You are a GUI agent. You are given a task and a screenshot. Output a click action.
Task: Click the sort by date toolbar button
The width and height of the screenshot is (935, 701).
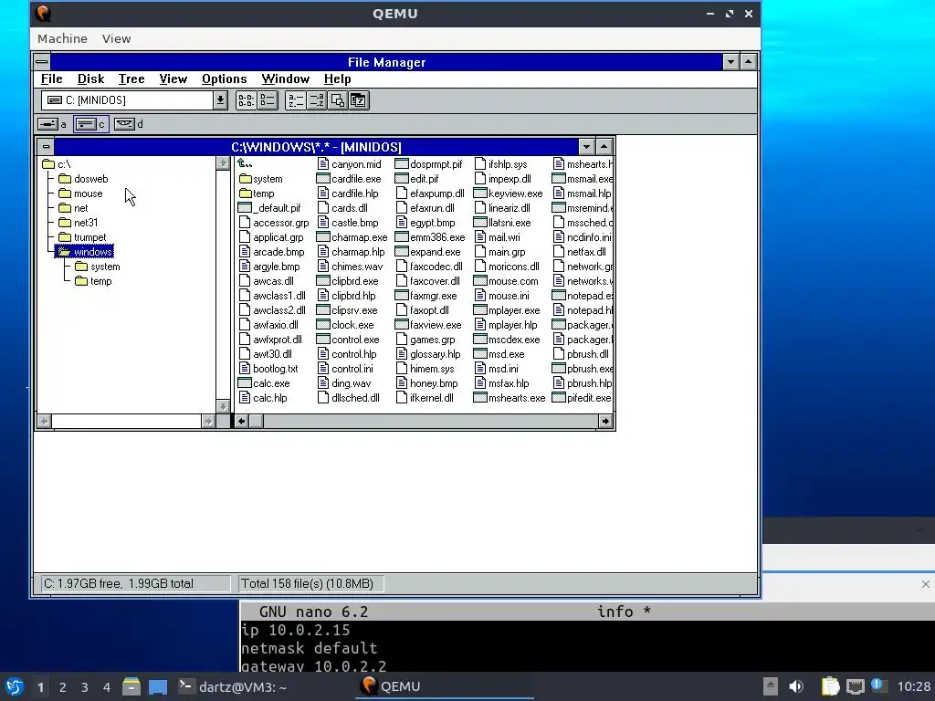tap(358, 100)
